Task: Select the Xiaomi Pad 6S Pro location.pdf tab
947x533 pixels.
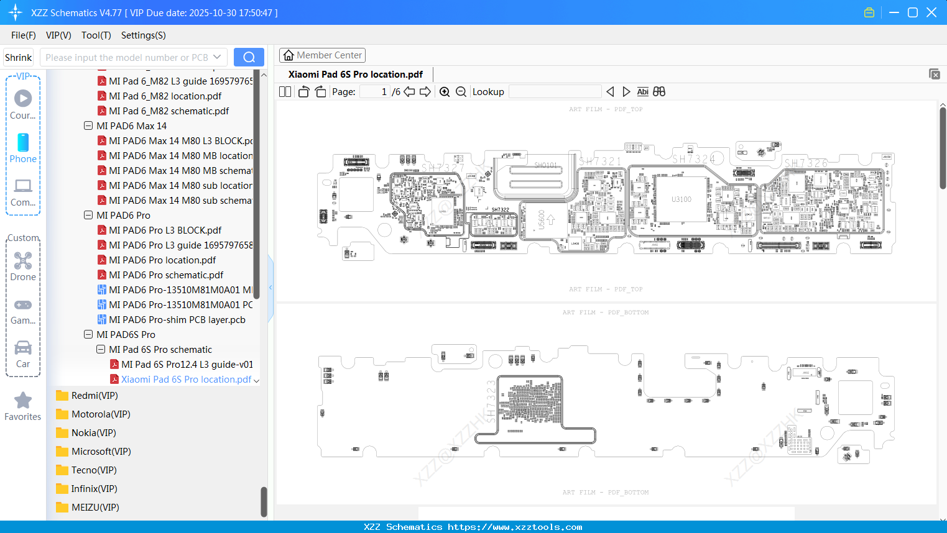Action: point(356,75)
